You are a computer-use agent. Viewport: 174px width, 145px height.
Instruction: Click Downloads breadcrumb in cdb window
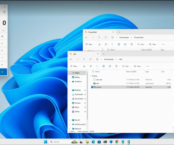[109, 59]
